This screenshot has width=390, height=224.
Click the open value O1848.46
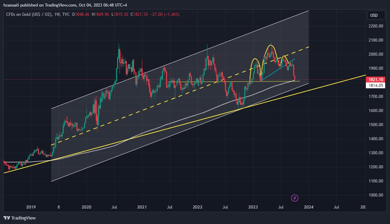click(81, 14)
